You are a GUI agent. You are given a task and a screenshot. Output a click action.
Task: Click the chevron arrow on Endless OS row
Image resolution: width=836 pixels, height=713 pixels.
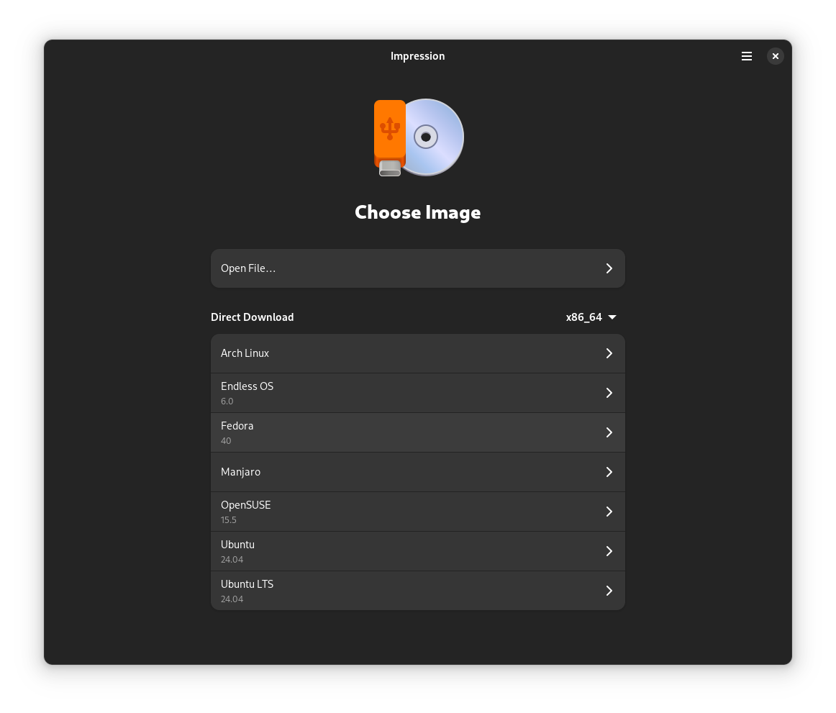click(x=609, y=393)
